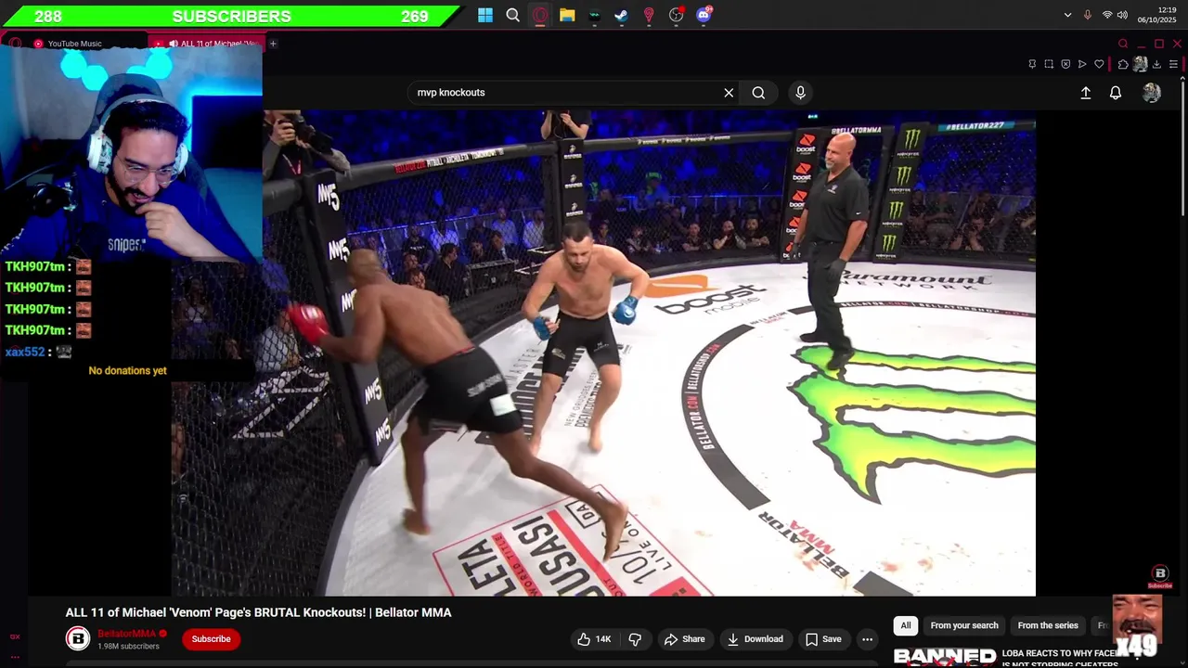Image resolution: width=1188 pixels, height=668 pixels.
Task: Click the pin icon in browser toolbar
Action: (1032, 64)
